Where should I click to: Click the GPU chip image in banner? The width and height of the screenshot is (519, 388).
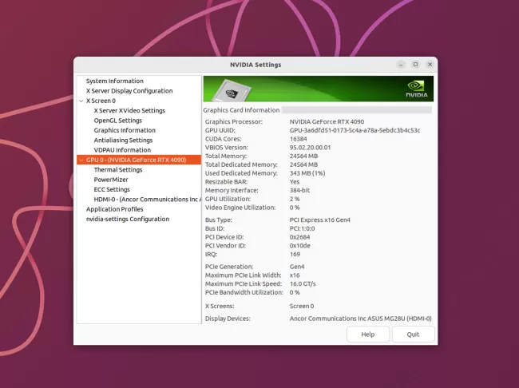[231, 91]
